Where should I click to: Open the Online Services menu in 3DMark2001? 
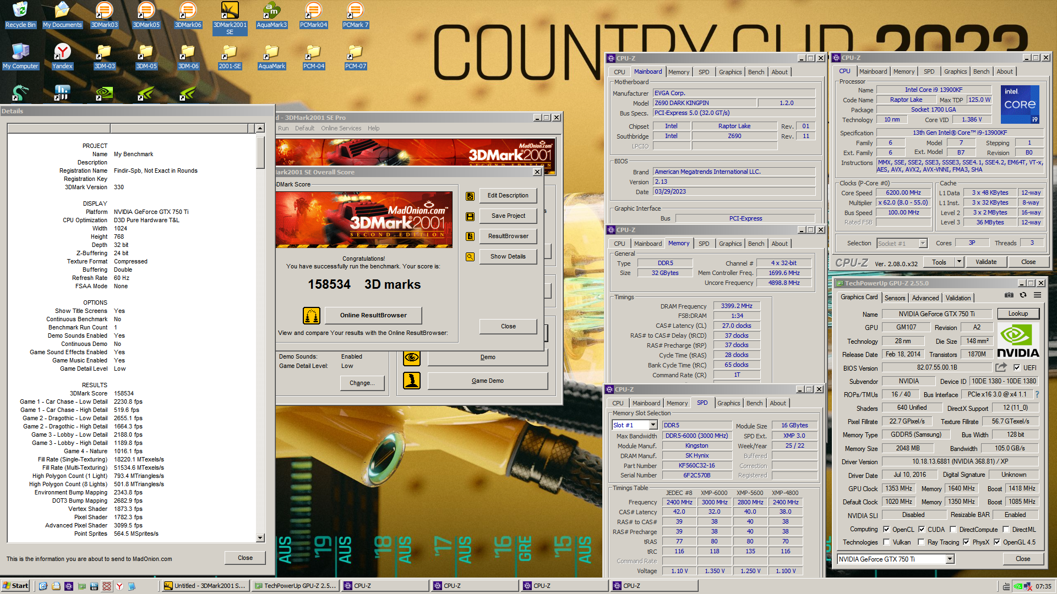point(341,129)
